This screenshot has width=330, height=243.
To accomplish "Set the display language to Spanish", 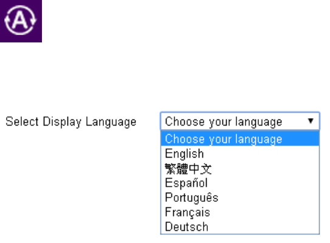I will coord(240,183).
